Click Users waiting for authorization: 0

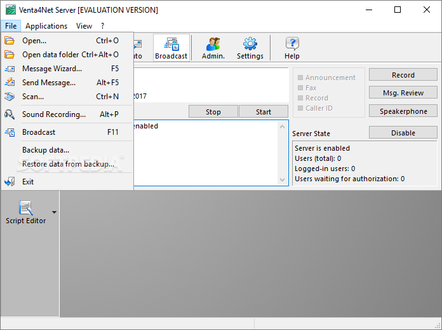pyautogui.click(x=349, y=179)
